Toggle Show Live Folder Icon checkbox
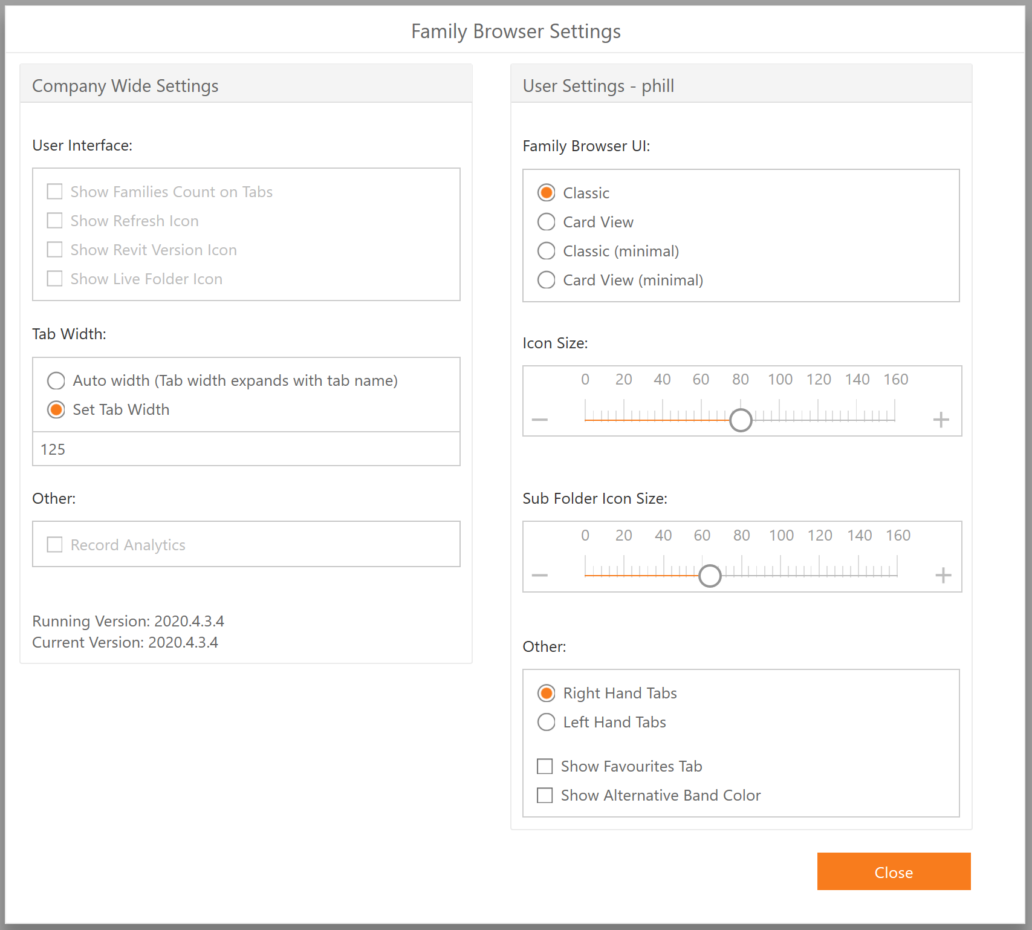Image resolution: width=1032 pixels, height=930 pixels. [x=55, y=279]
